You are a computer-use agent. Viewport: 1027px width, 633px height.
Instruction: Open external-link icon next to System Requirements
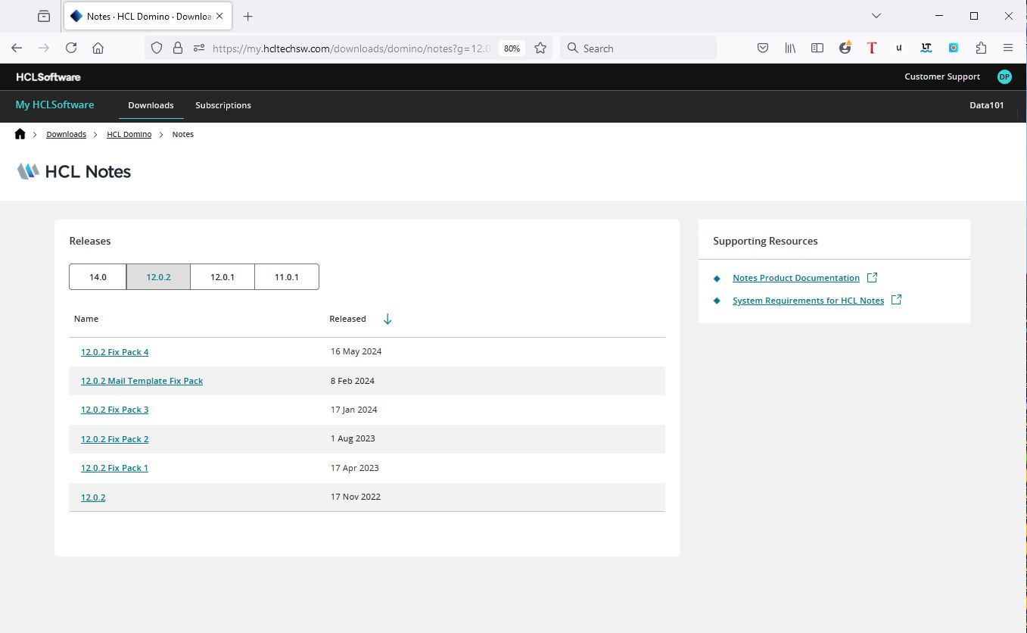point(896,300)
